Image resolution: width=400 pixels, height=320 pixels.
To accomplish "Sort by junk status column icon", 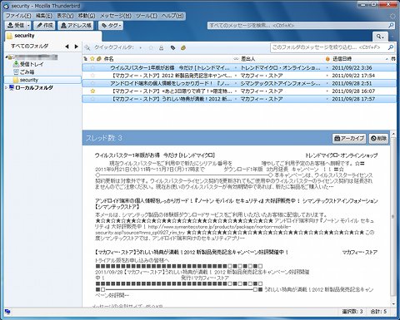I will click(x=327, y=59).
